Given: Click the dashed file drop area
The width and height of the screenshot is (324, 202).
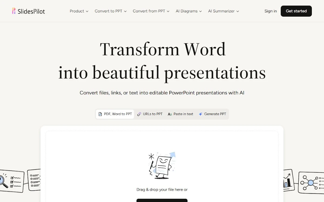Looking at the screenshot, I should click(x=162, y=166).
